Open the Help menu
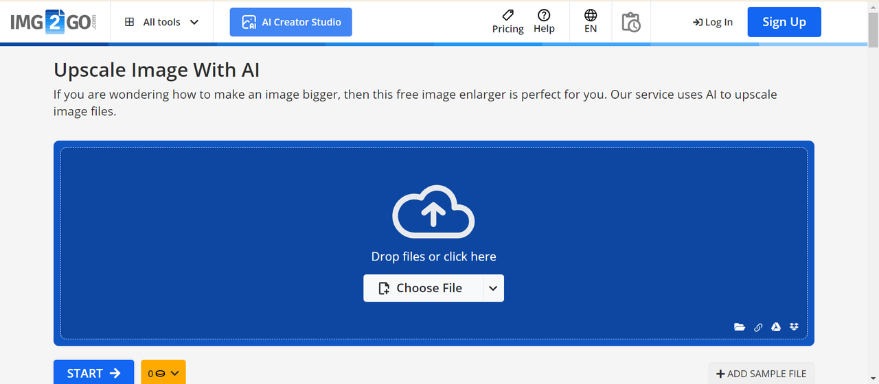 tap(544, 22)
